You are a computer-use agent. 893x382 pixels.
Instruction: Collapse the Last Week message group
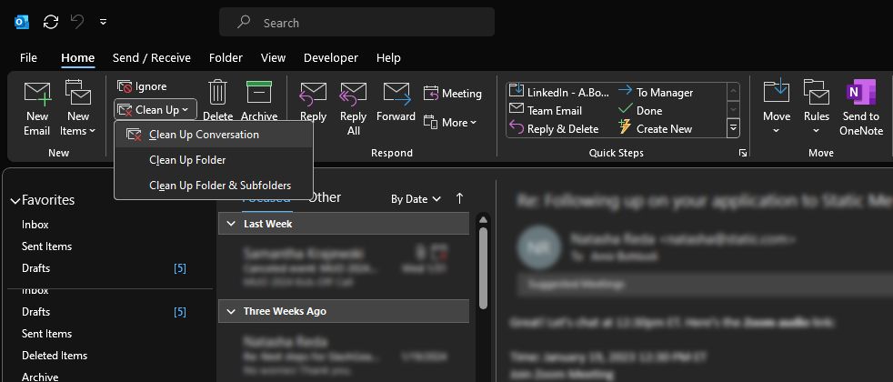(x=230, y=224)
